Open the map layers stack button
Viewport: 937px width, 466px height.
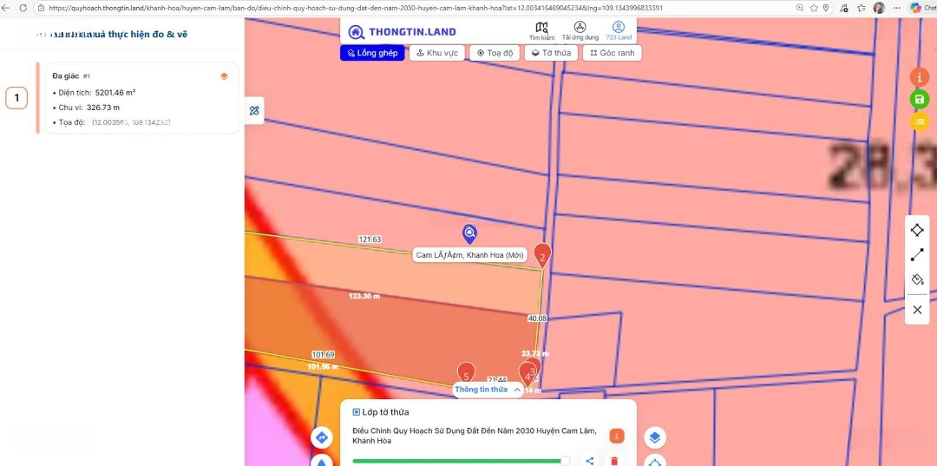[655, 437]
